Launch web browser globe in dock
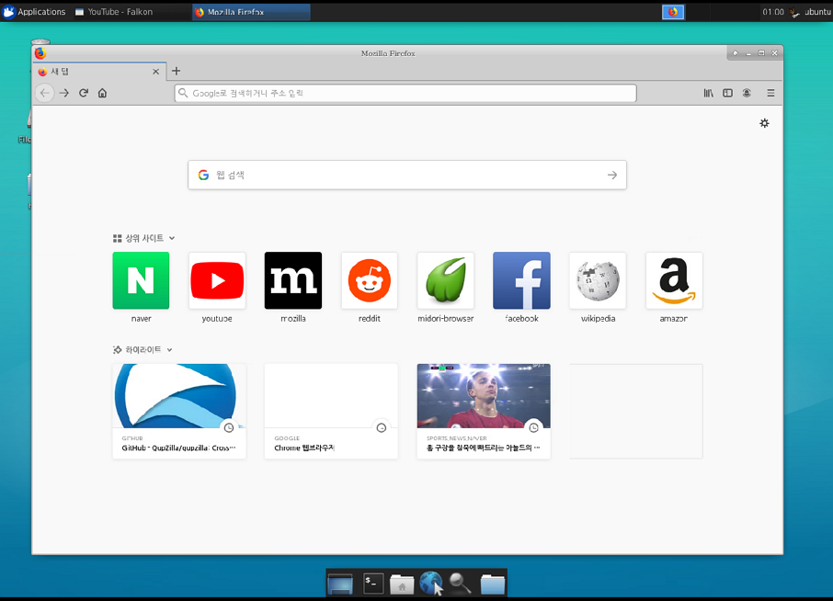 (431, 584)
